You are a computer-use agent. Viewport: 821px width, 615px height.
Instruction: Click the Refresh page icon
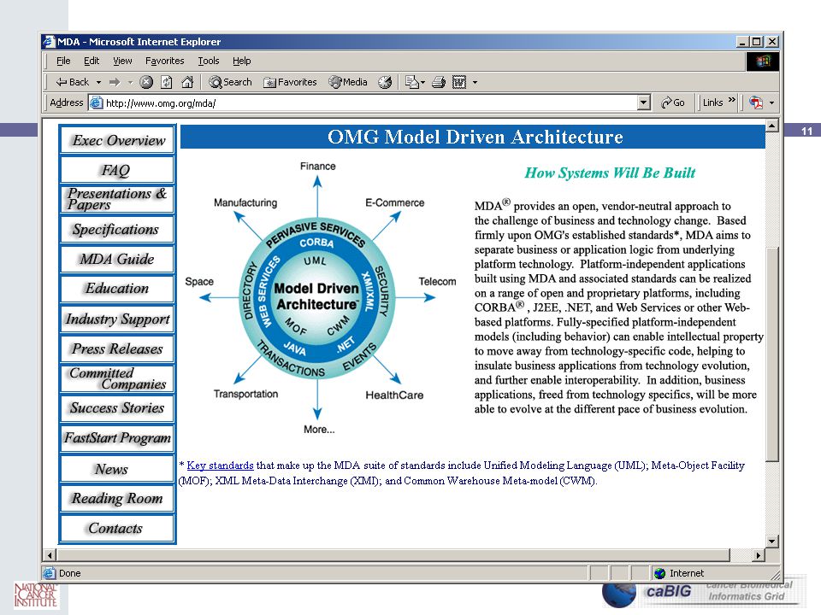[x=167, y=82]
